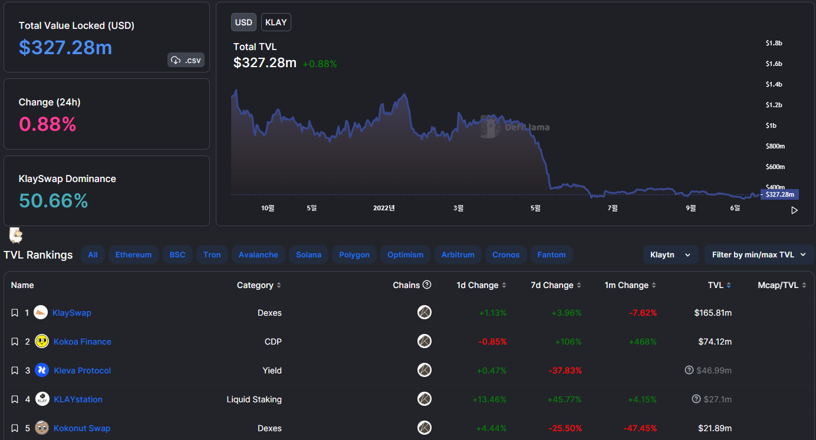
Task: Bookmark the KlaySwap row
Action: [x=15, y=313]
